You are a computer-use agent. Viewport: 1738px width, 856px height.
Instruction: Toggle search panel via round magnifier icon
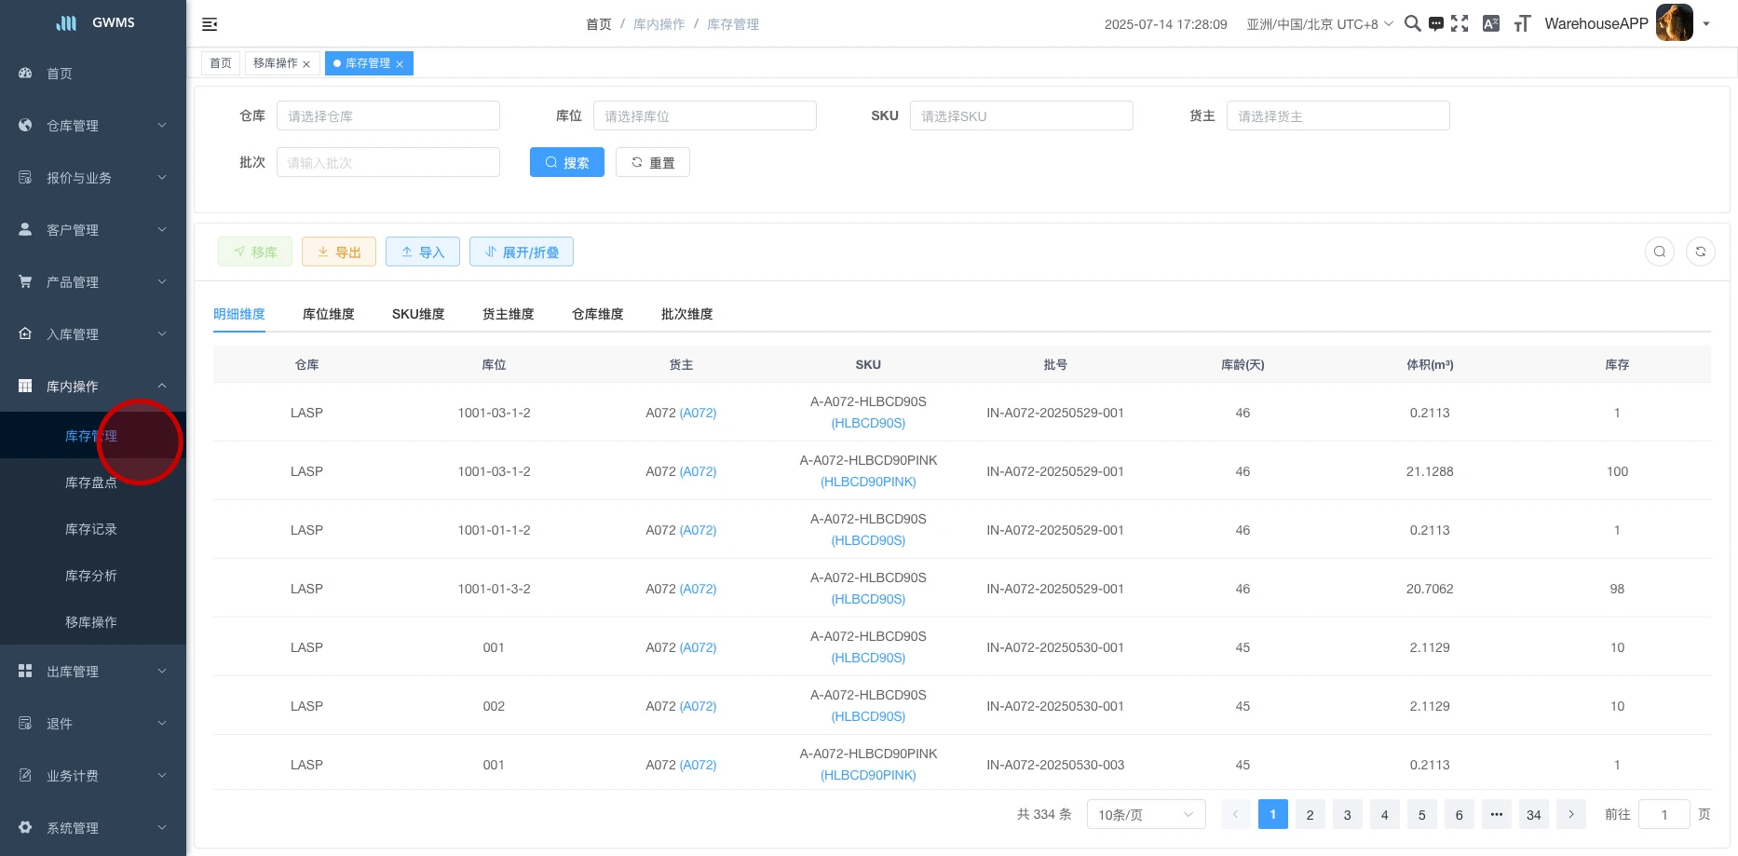point(1659,251)
